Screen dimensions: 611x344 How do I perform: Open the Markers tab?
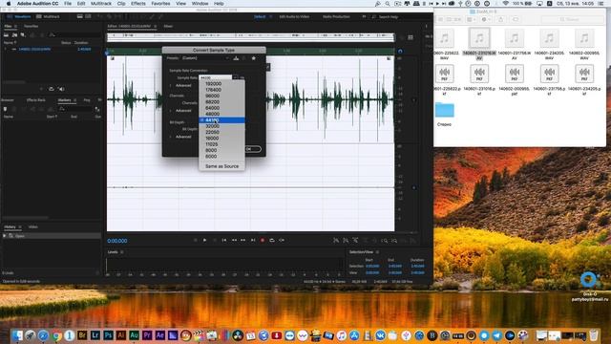(x=64, y=100)
